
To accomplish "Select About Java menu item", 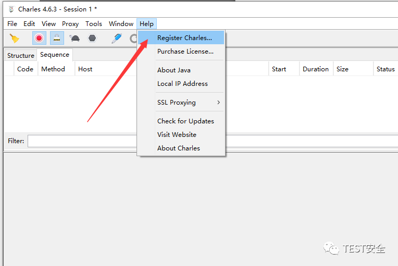I will click(x=181, y=70).
